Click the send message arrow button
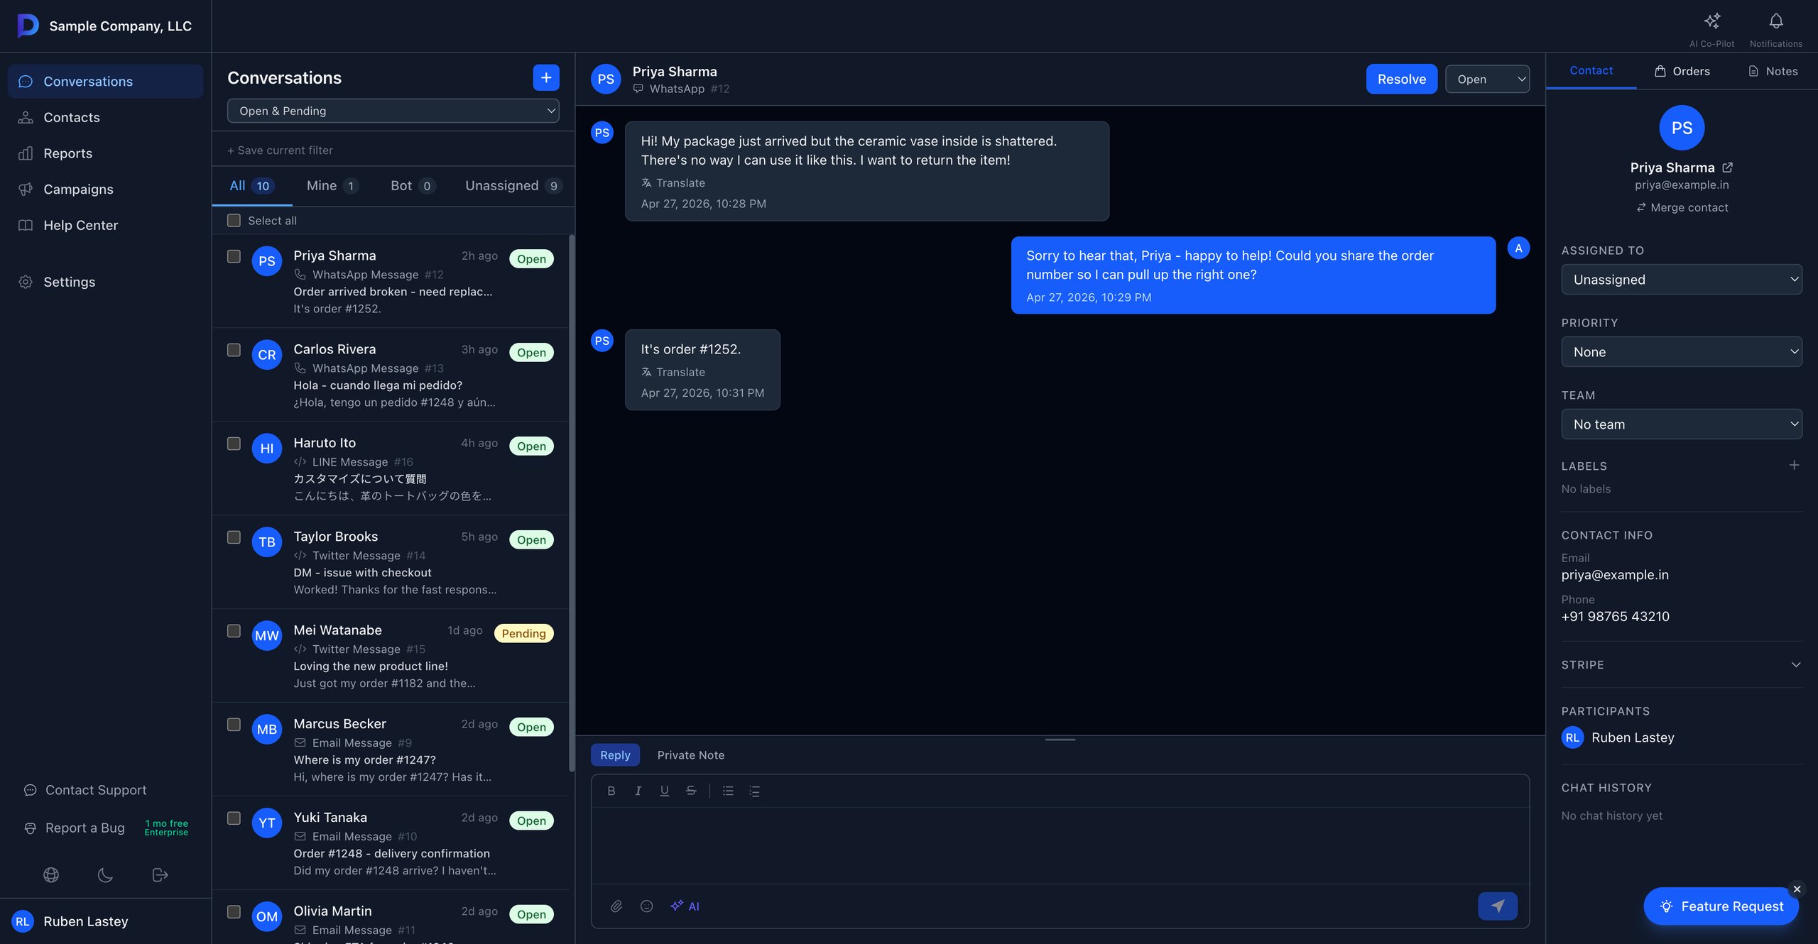The height and width of the screenshot is (944, 1818). [x=1497, y=906]
